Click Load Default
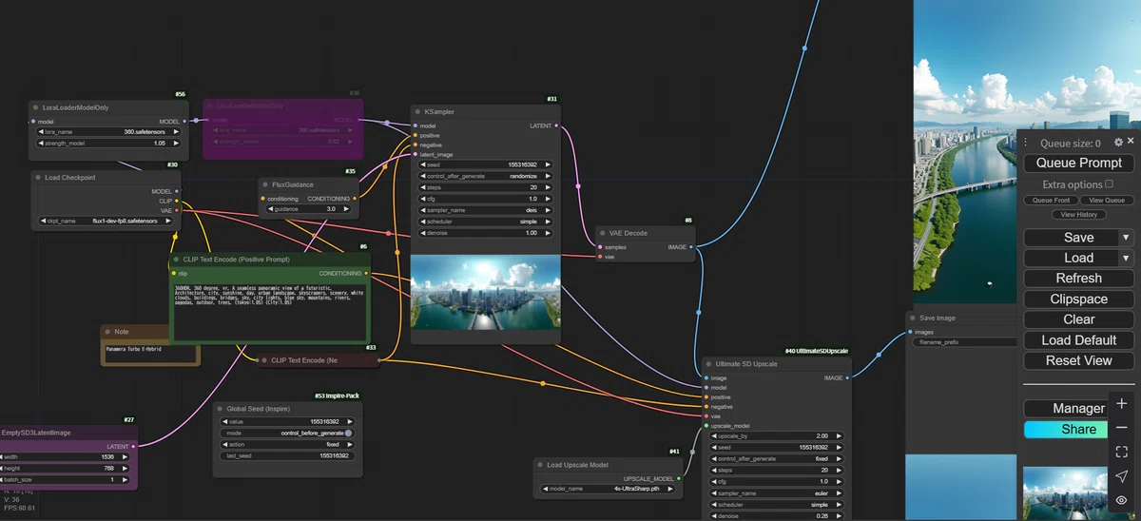Viewport: 1141px width, 521px height. 1078,340
